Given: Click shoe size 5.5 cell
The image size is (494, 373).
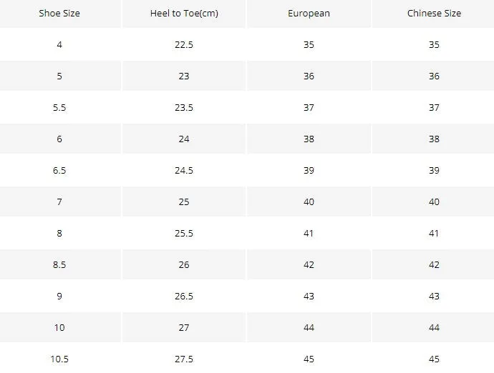Looking at the screenshot, I should [x=59, y=108].
